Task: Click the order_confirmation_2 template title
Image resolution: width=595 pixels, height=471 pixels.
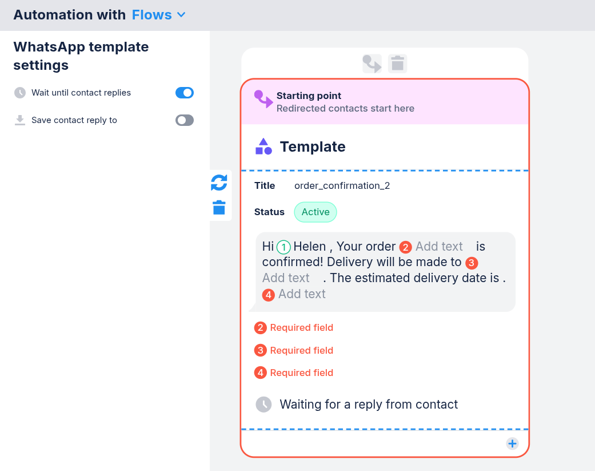Action: (x=342, y=185)
